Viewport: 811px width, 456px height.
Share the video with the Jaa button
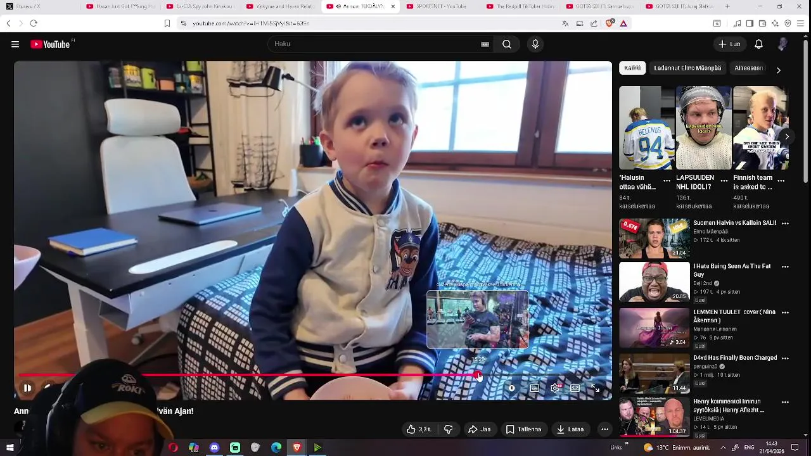point(480,429)
